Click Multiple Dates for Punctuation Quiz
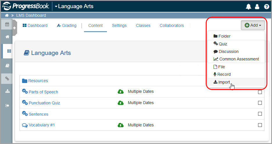The image size is (272, 144). 141,103
